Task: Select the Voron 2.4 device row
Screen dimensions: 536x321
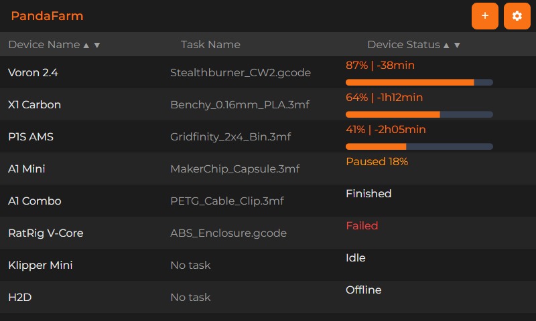Action: point(268,72)
